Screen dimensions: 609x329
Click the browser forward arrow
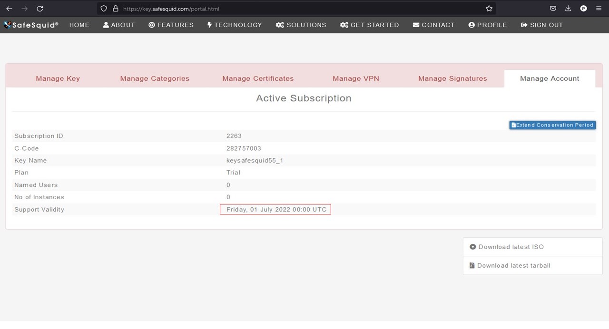click(25, 9)
